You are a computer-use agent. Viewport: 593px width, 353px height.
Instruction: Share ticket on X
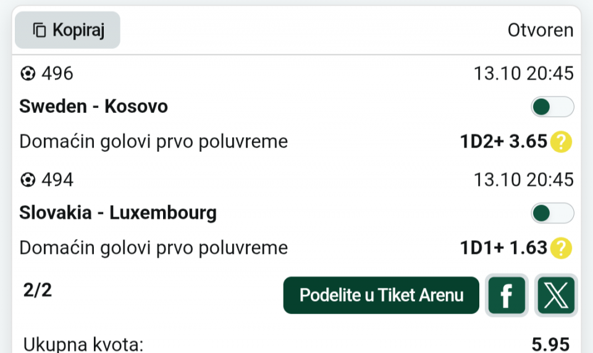click(x=556, y=295)
